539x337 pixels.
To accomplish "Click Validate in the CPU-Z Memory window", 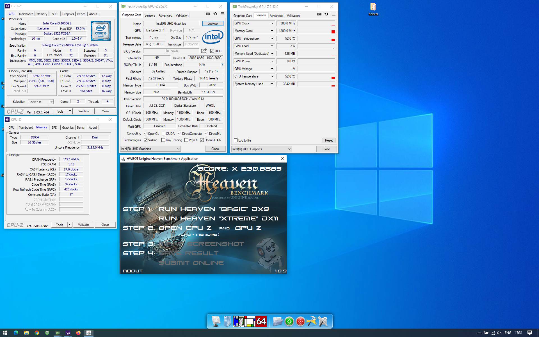I will [83, 225].
